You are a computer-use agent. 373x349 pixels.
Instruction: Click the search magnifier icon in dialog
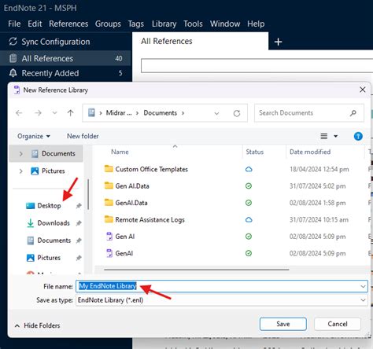coord(353,113)
